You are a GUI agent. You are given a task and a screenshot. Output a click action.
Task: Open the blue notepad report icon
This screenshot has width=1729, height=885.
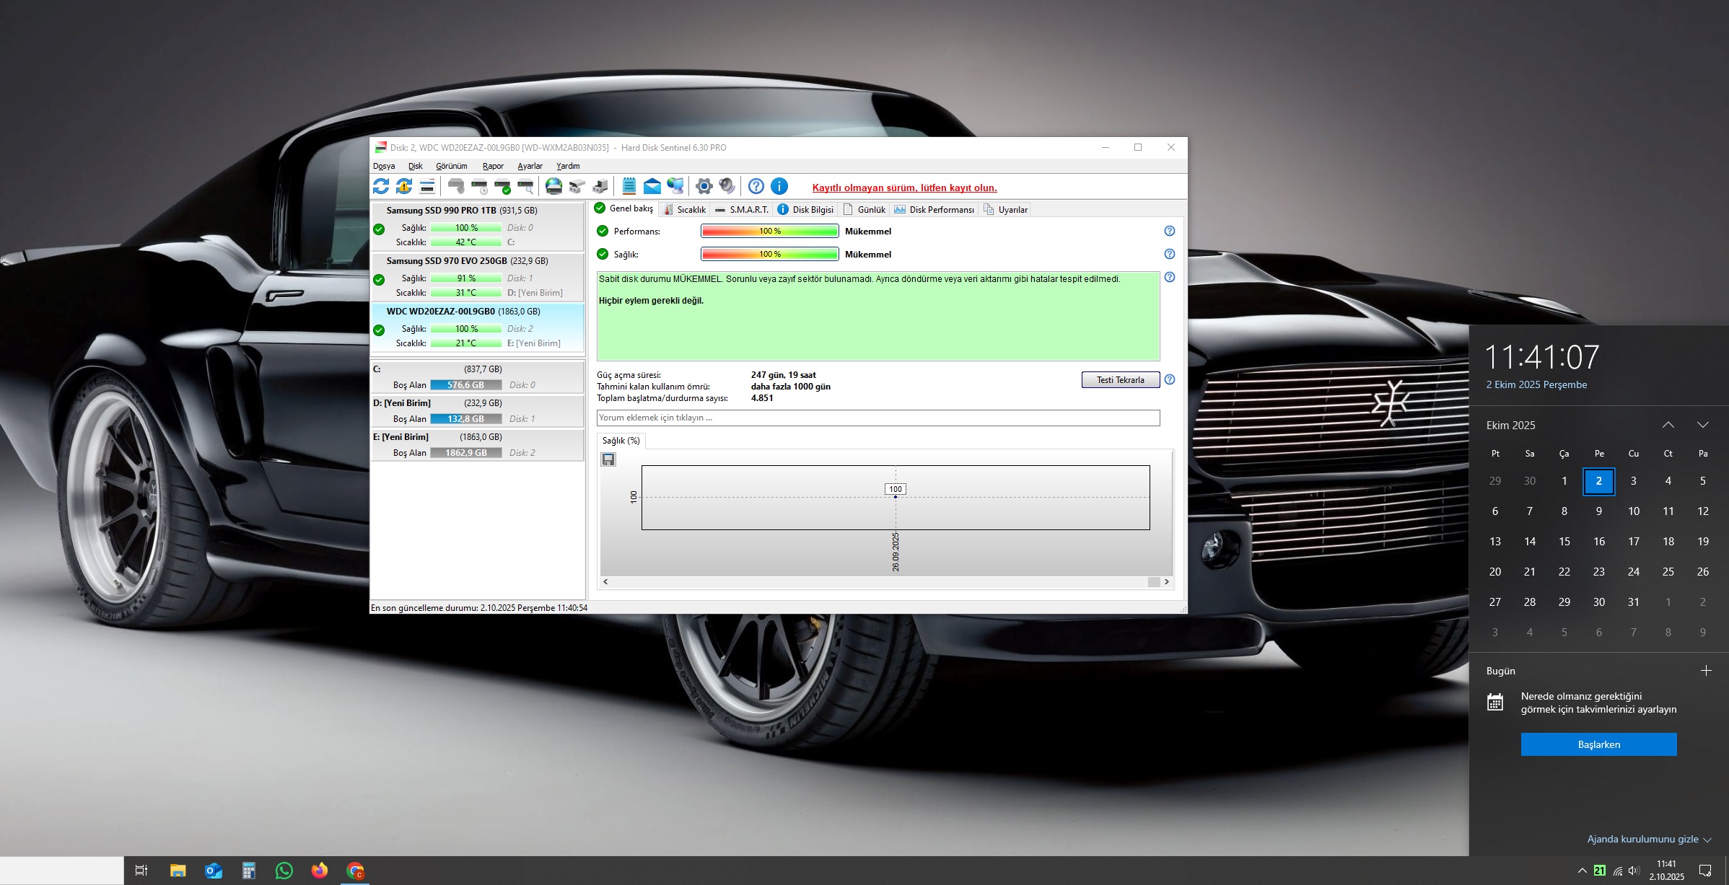[x=629, y=187]
